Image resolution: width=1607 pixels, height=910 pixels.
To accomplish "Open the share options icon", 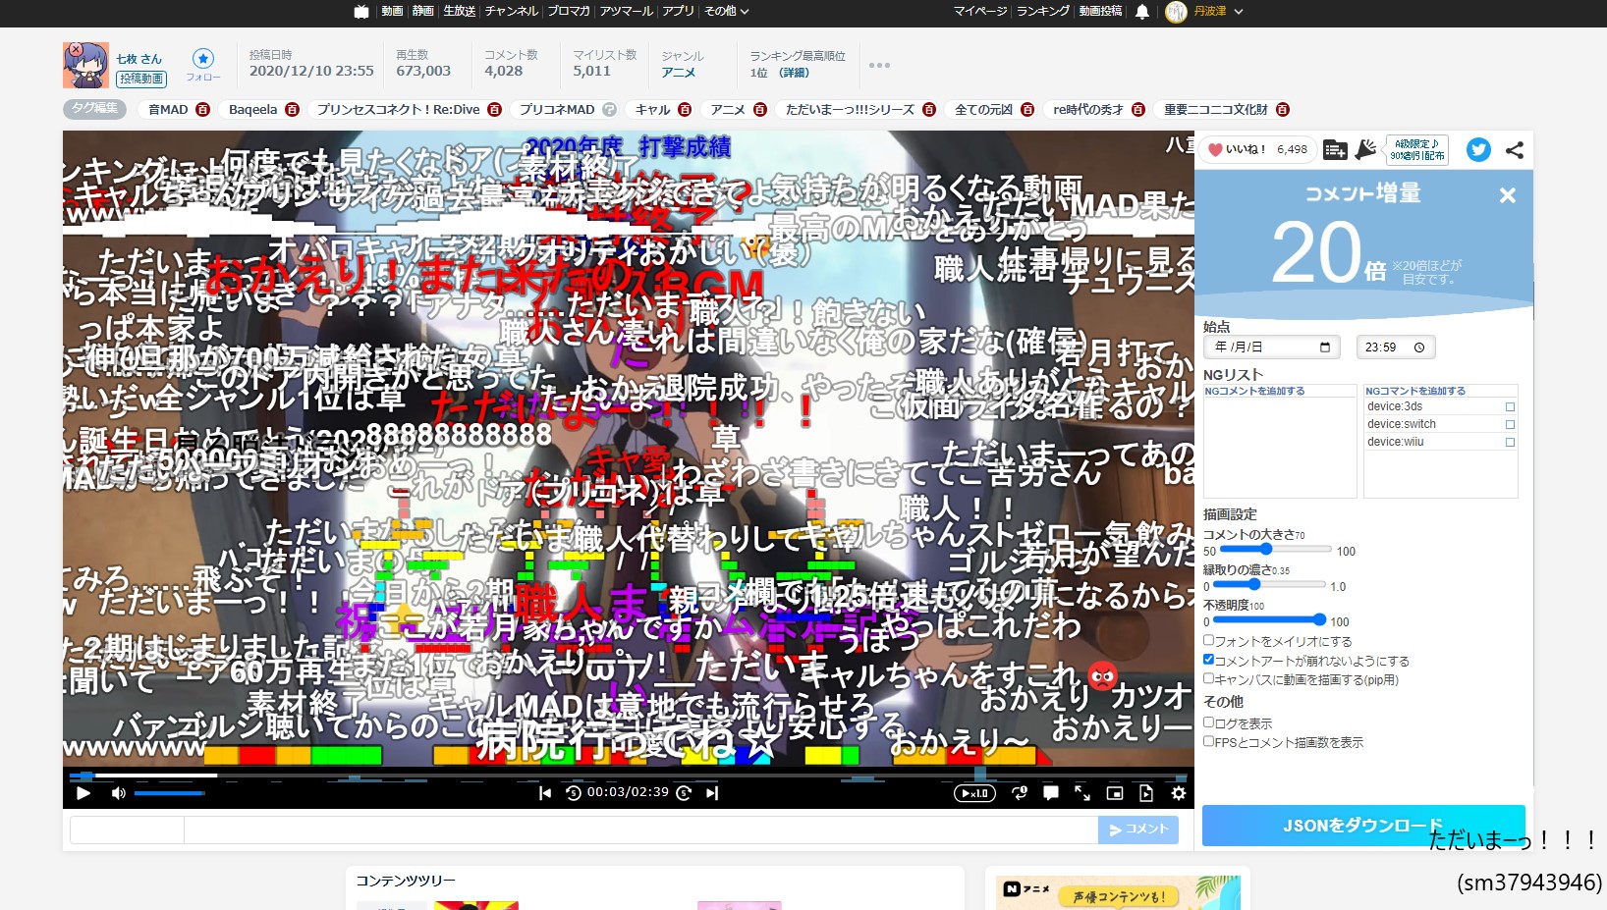I will (1515, 149).
